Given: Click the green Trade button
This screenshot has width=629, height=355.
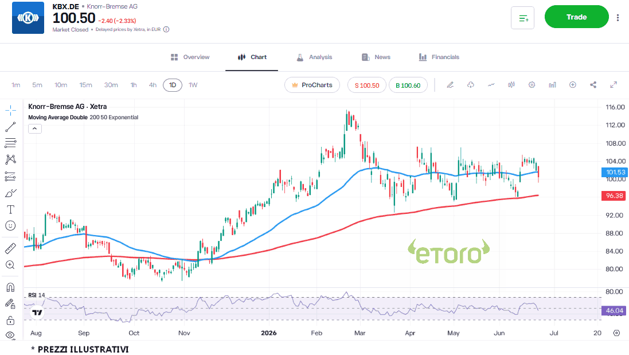Looking at the screenshot, I should point(576,17).
